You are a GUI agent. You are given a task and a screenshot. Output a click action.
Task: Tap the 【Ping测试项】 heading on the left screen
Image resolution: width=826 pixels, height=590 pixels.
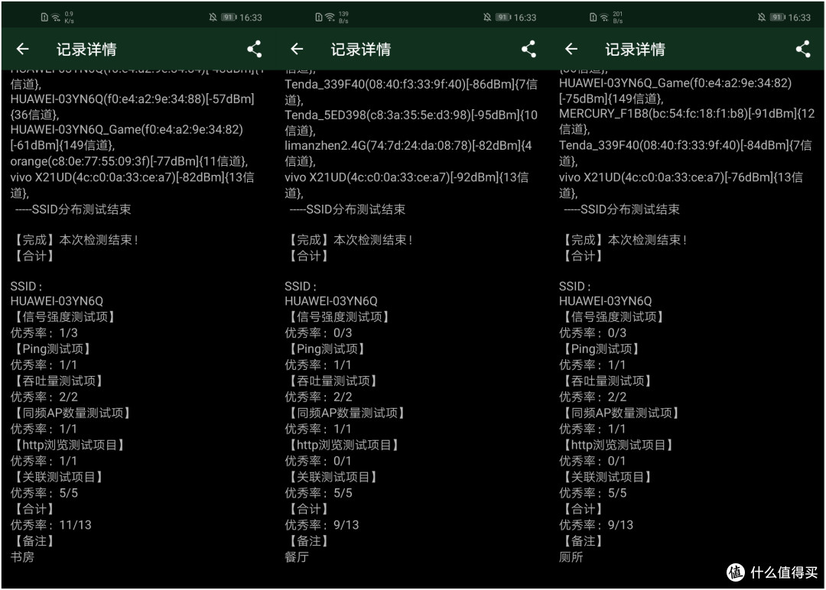point(52,348)
